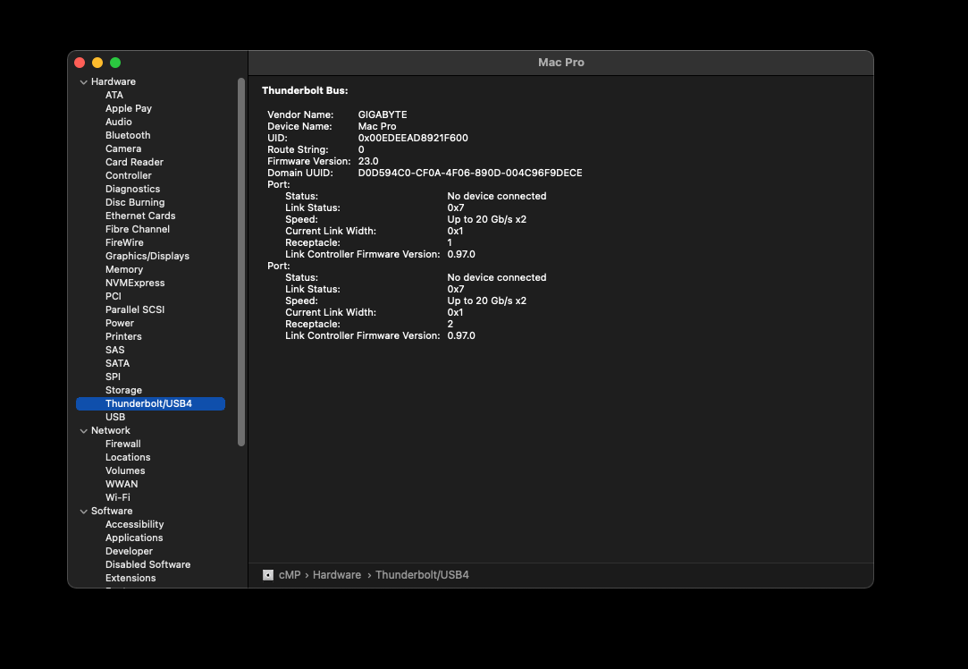Collapse the Network section chevron
Screen dimensions: 968x669
coord(83,430)
